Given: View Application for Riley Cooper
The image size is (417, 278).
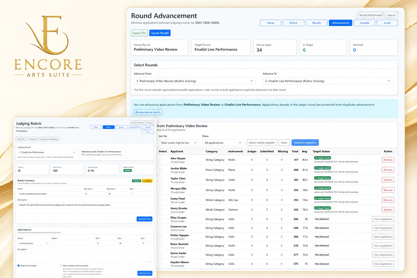Looking at the screenshot, I should 383,219.
